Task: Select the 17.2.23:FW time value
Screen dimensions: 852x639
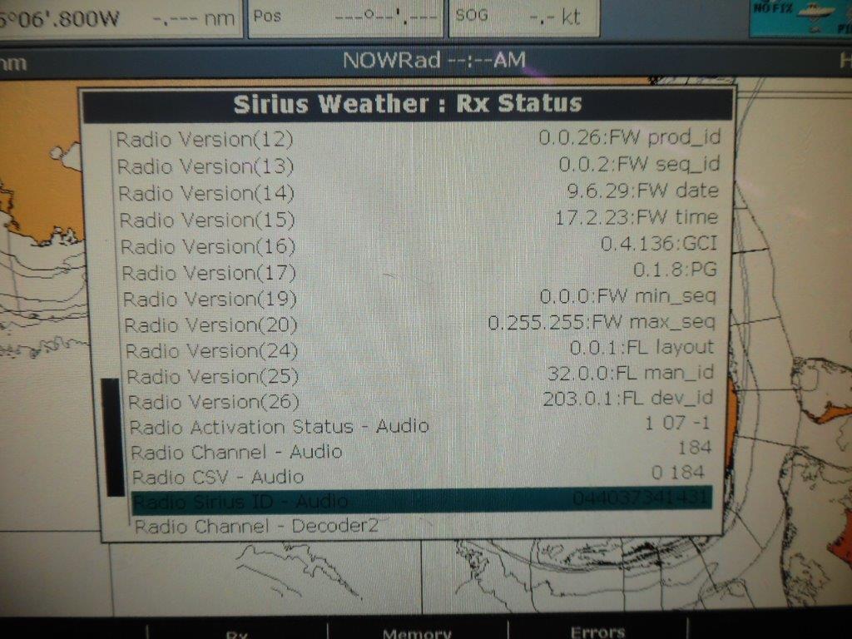Action: [x=637, y=218]
